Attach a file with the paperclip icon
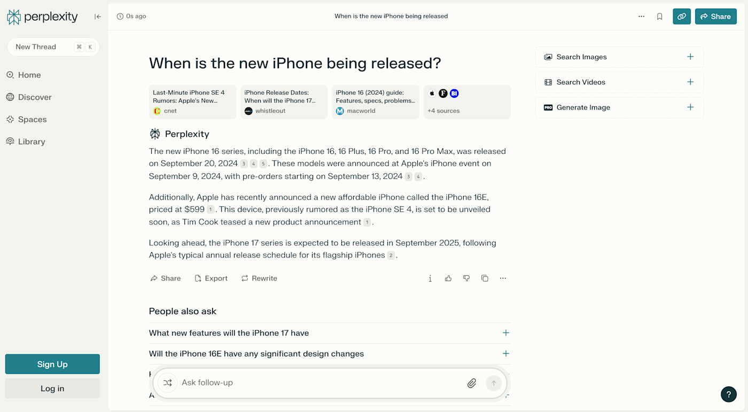 coord(472,383)
